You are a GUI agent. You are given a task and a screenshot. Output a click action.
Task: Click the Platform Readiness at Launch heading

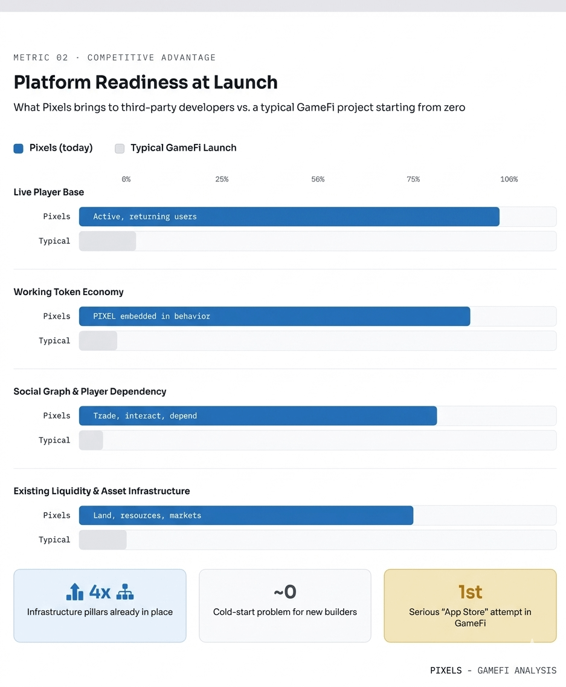click(146, 82)
